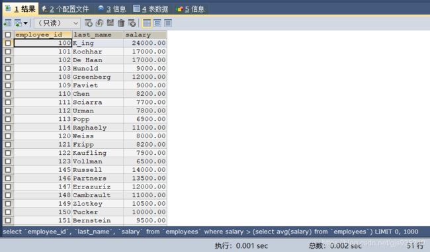Check the row checkbox for Chen

tap(8, 94)
